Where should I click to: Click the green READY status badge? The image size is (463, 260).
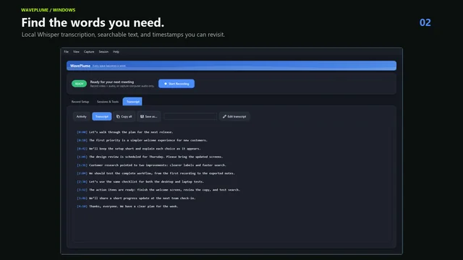79,84
